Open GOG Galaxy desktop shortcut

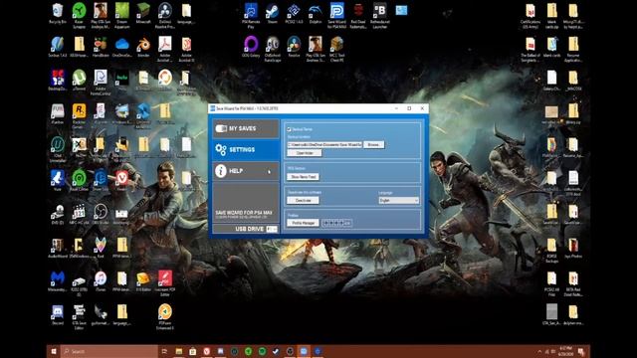tap(251, 47)
